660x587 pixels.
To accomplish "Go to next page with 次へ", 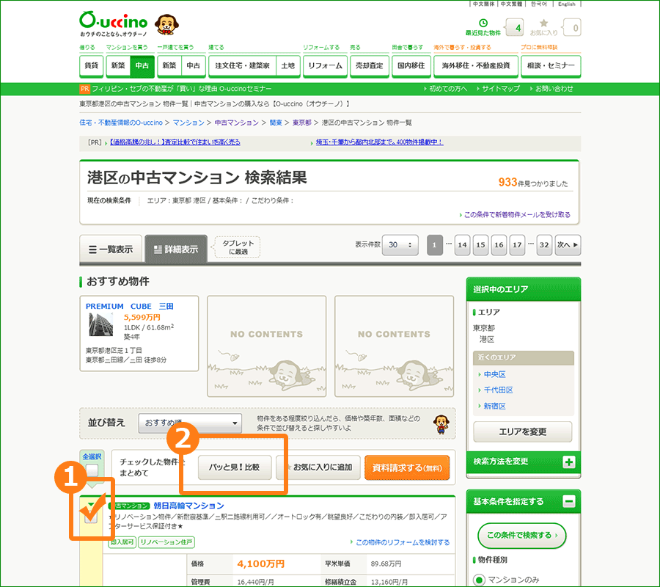I will (567, 244).
